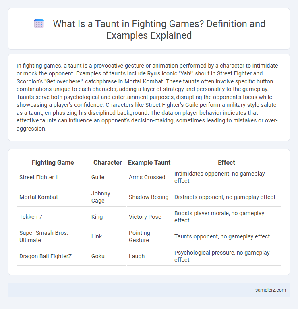The width and height of the screenshot is (298, 309).
Task: Click the title 'What Is a Taunt in Fighting Games?'
Action: tap(128, 24)
